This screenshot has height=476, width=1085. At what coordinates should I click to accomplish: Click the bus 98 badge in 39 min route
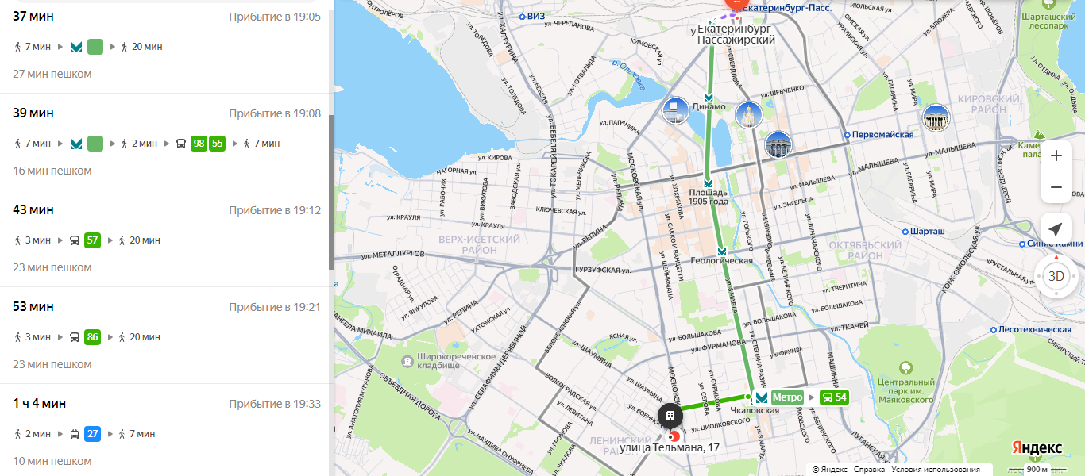(x=199, y=144)
